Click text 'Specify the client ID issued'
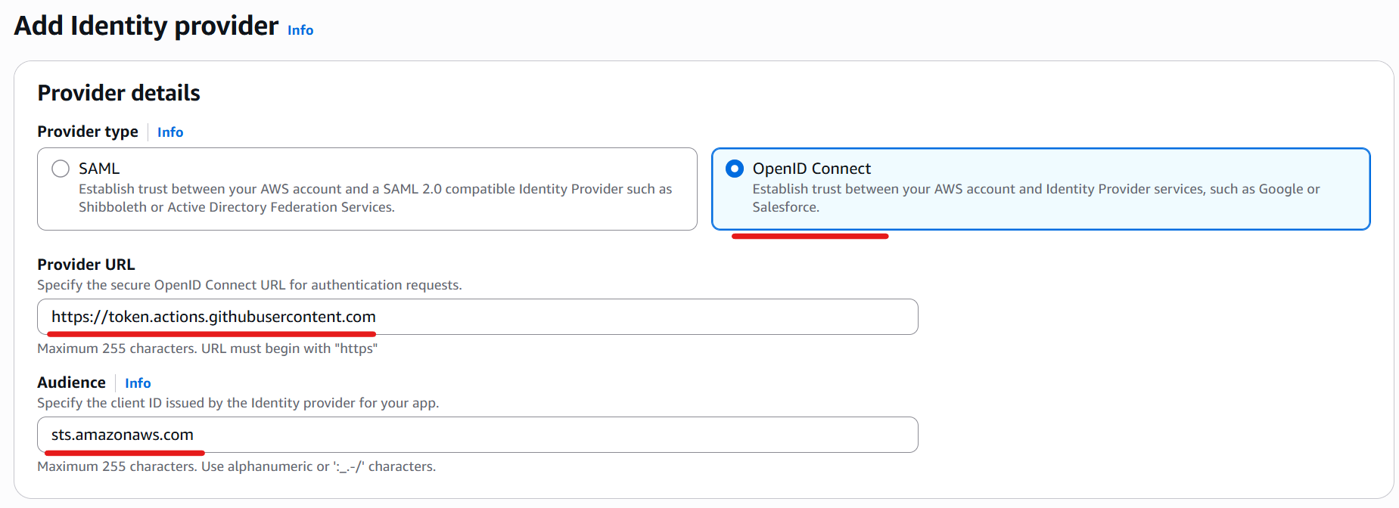Screen dimensions: 1399x508 coord(238,403)
